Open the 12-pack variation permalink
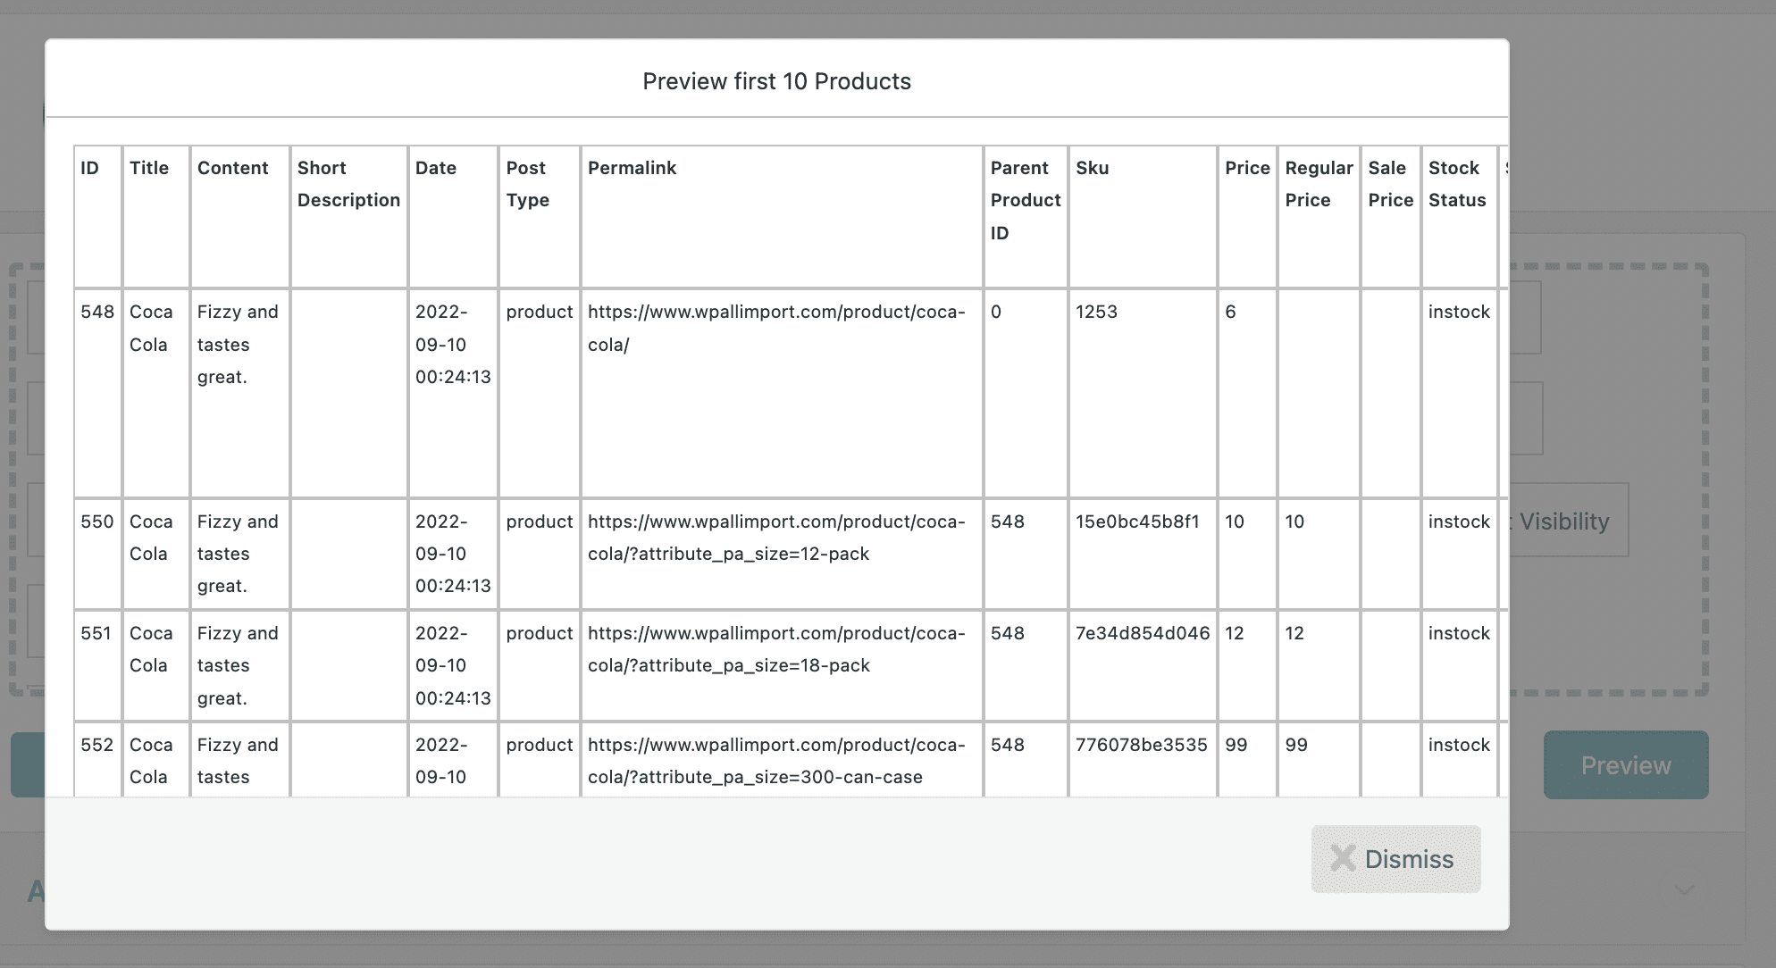 coord(775,538)
